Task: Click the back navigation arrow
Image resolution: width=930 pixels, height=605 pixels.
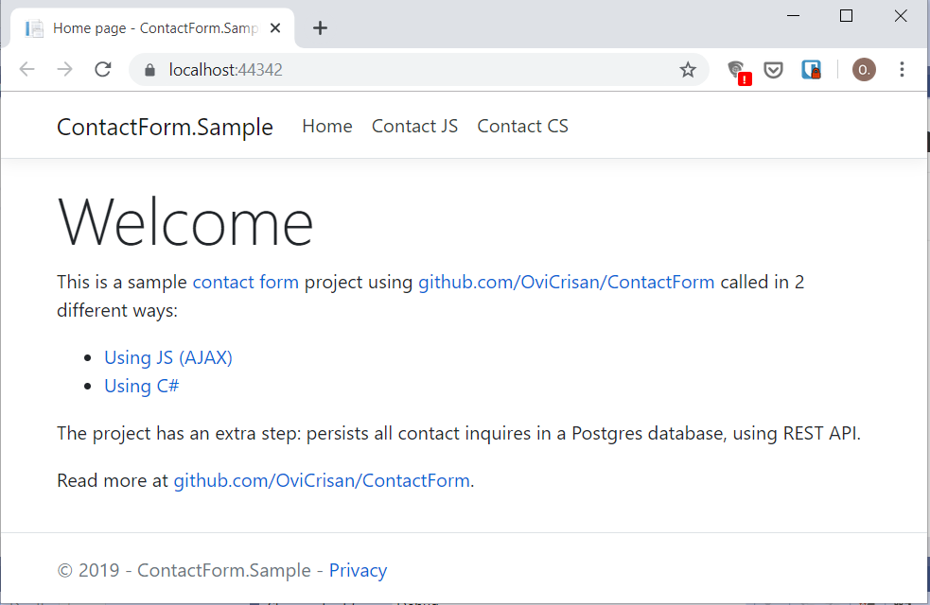Action: 26,69
